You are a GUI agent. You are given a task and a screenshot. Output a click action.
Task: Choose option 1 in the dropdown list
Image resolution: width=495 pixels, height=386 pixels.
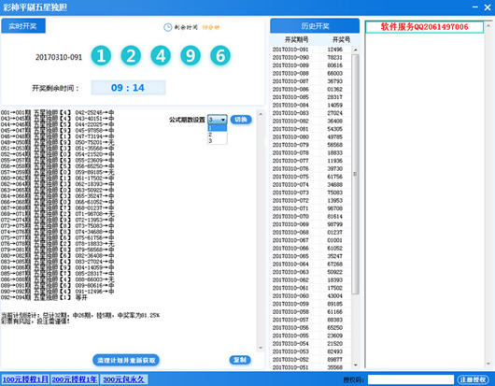(218, 128)
